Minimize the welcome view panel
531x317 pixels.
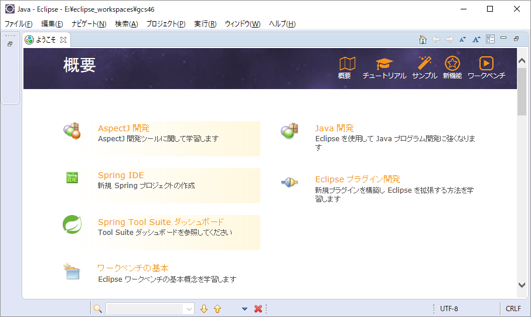[503, 38]
